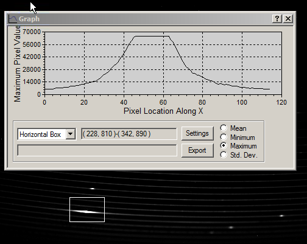This screenshot has width=307, height=244.
Task: Select the Mean radio button
Action: (x=224, y=128)
